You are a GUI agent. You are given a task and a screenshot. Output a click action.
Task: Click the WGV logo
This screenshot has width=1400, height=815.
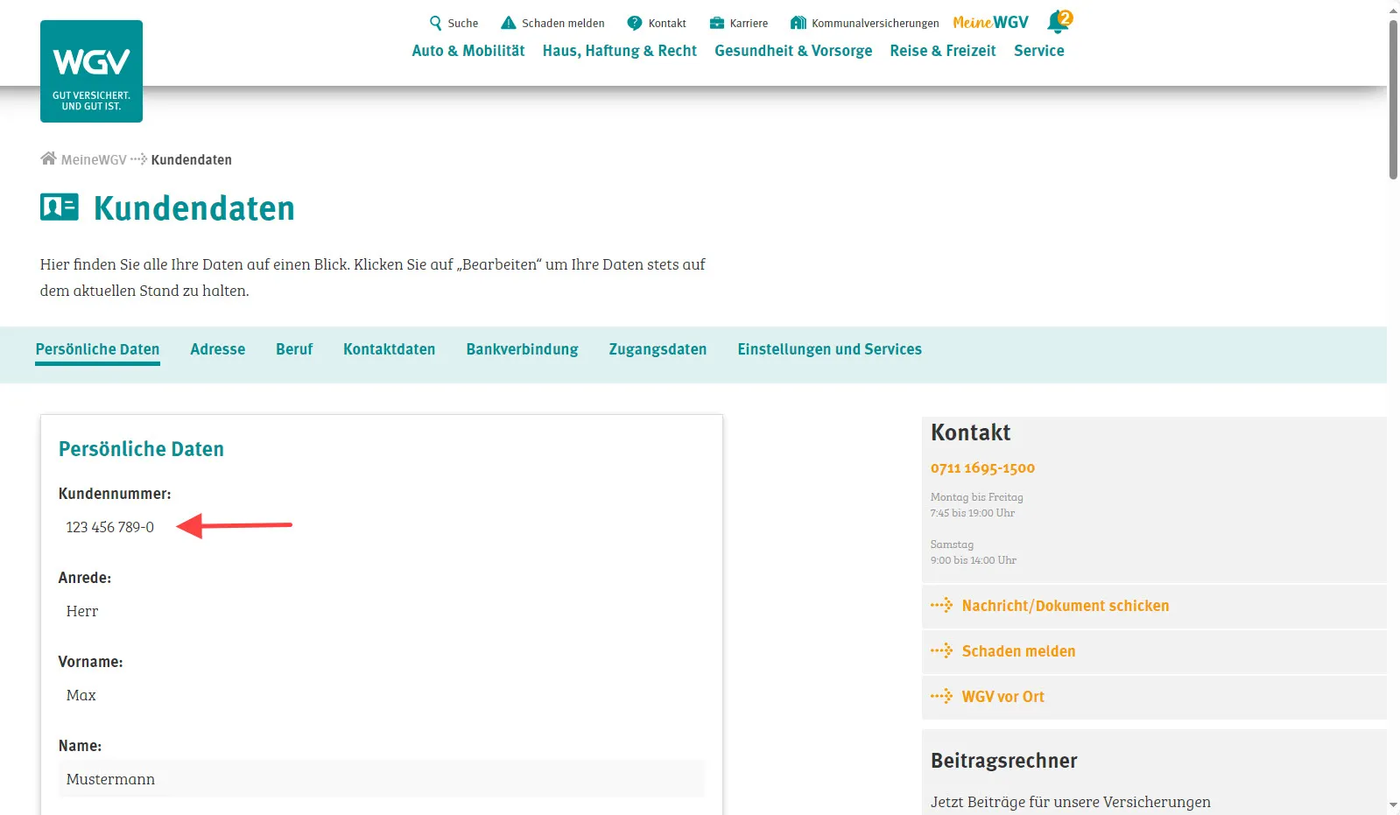click(91, 71)
